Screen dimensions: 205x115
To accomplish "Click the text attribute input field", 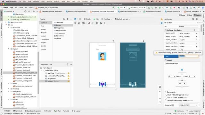I will tap(188, 56).
